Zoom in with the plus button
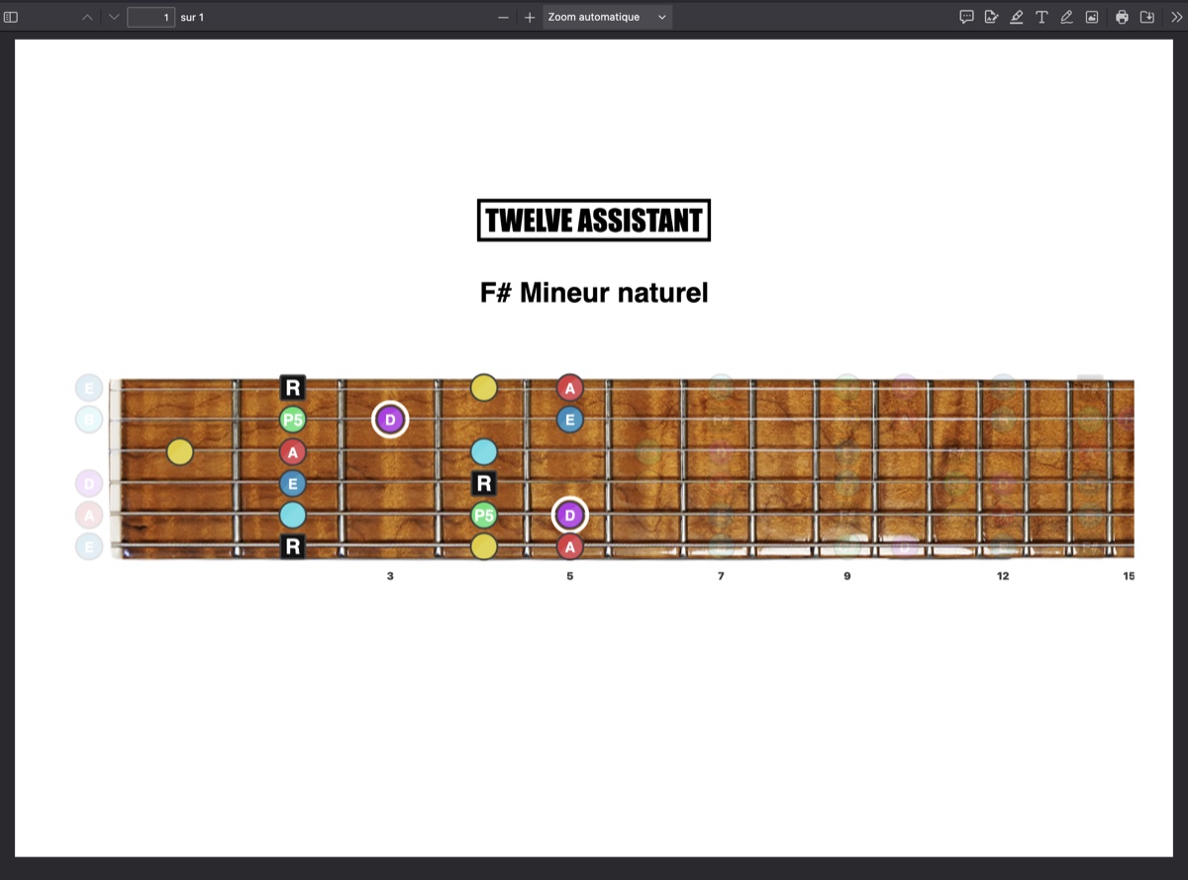 point(530,17)
